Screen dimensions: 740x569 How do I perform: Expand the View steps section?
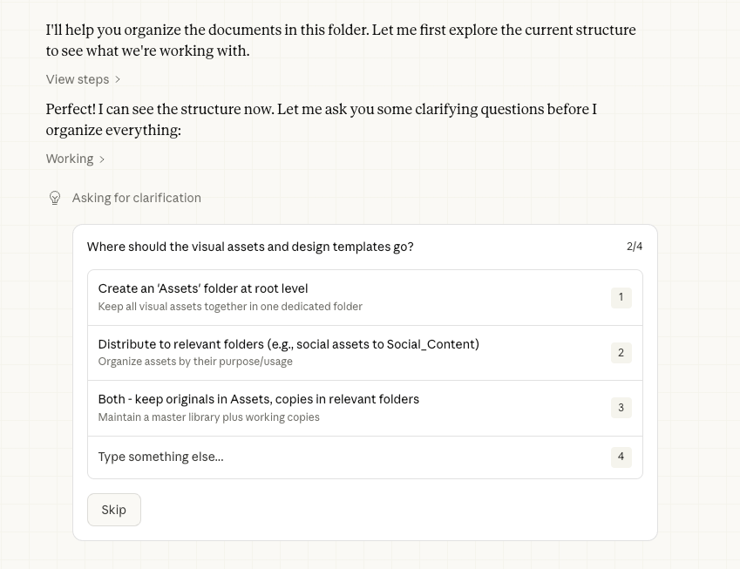(78, 79)
